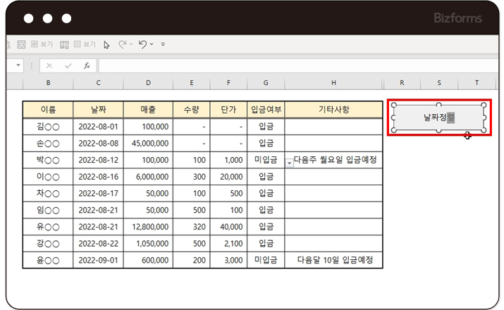Select column D header

click(x=148, y=84)
